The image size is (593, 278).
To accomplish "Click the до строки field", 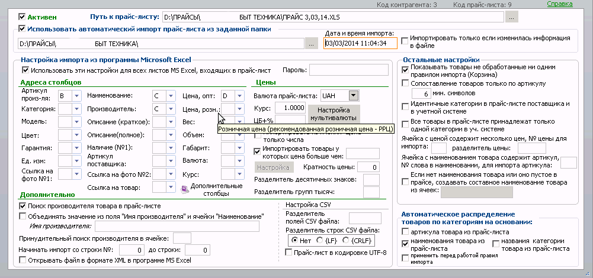I will [197, 250].
